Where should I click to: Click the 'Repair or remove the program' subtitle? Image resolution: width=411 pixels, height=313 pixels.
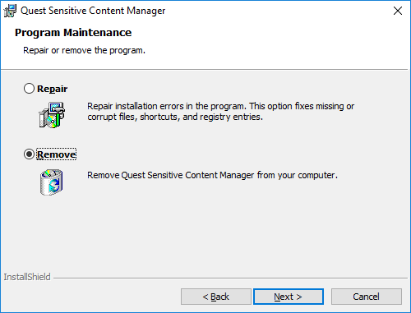(84, 50)
